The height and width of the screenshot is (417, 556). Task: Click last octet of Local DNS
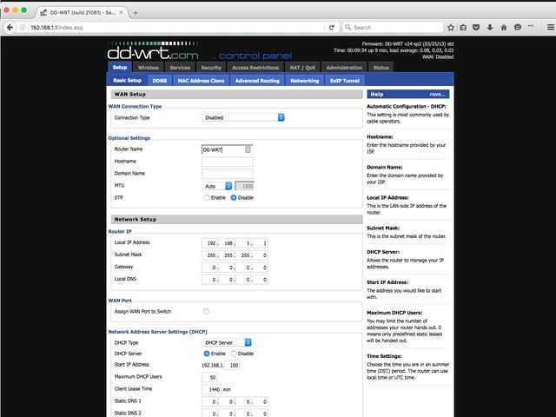point(261,280)
